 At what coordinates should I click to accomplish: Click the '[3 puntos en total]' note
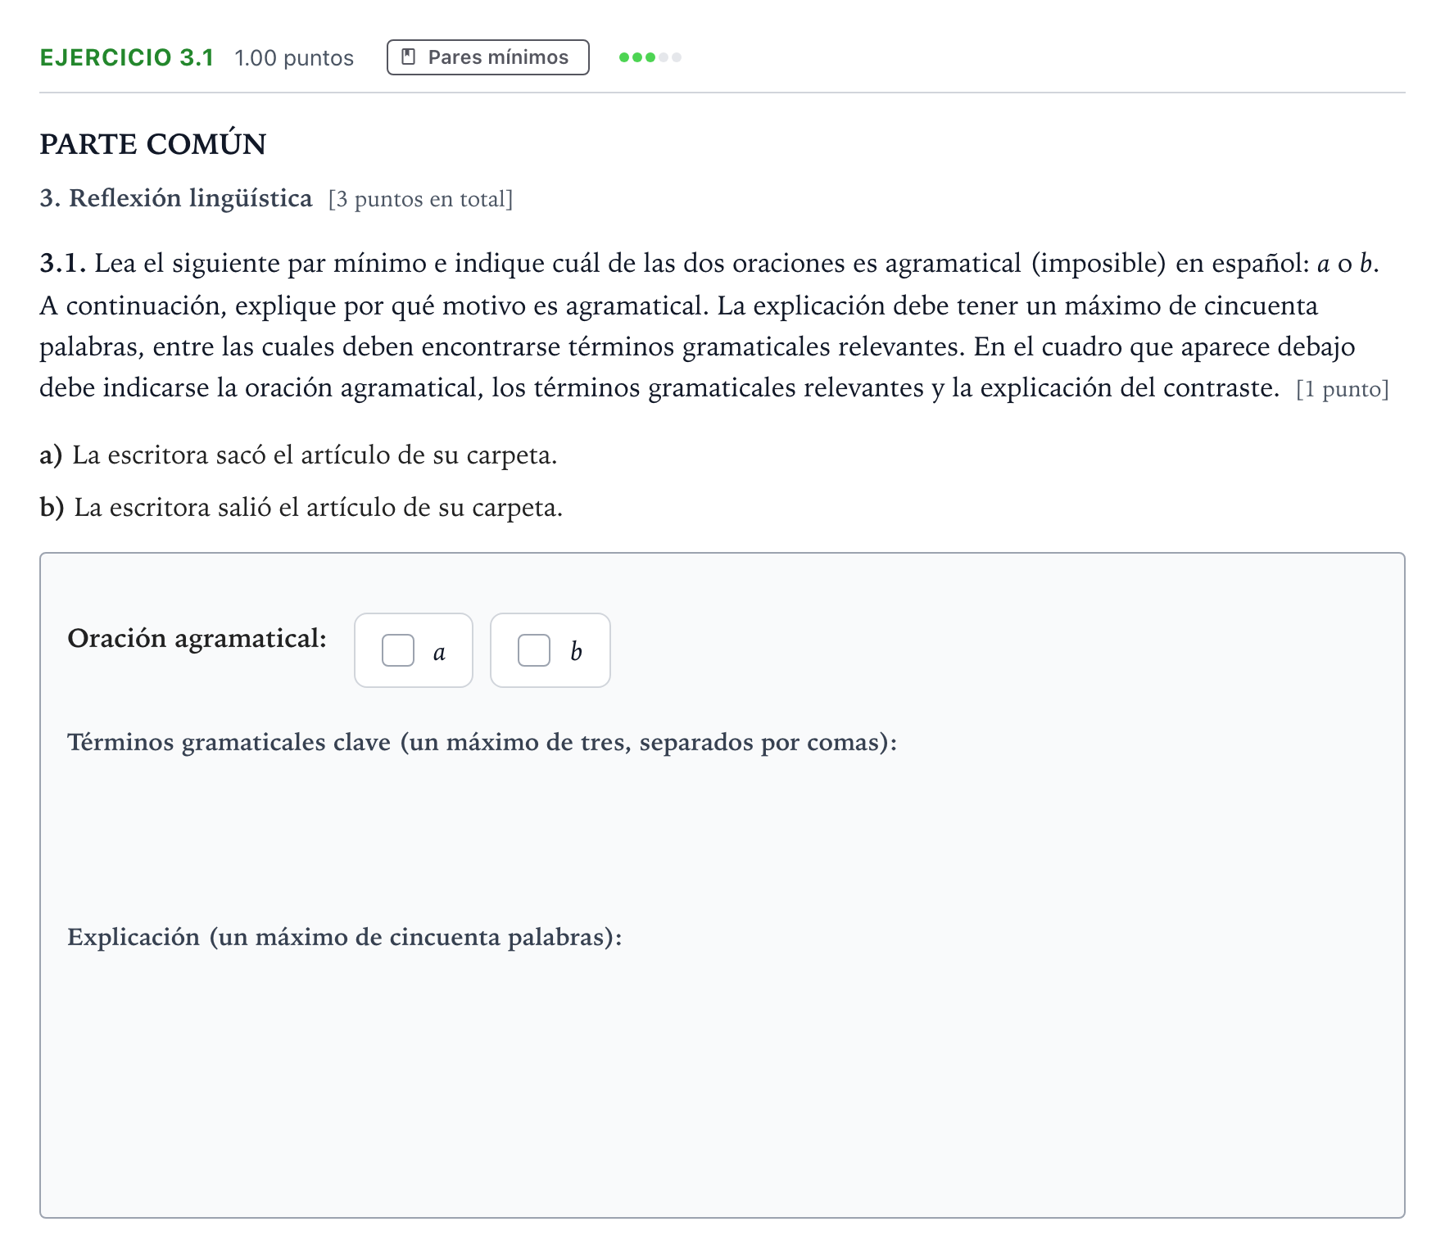tap(420, 199)
